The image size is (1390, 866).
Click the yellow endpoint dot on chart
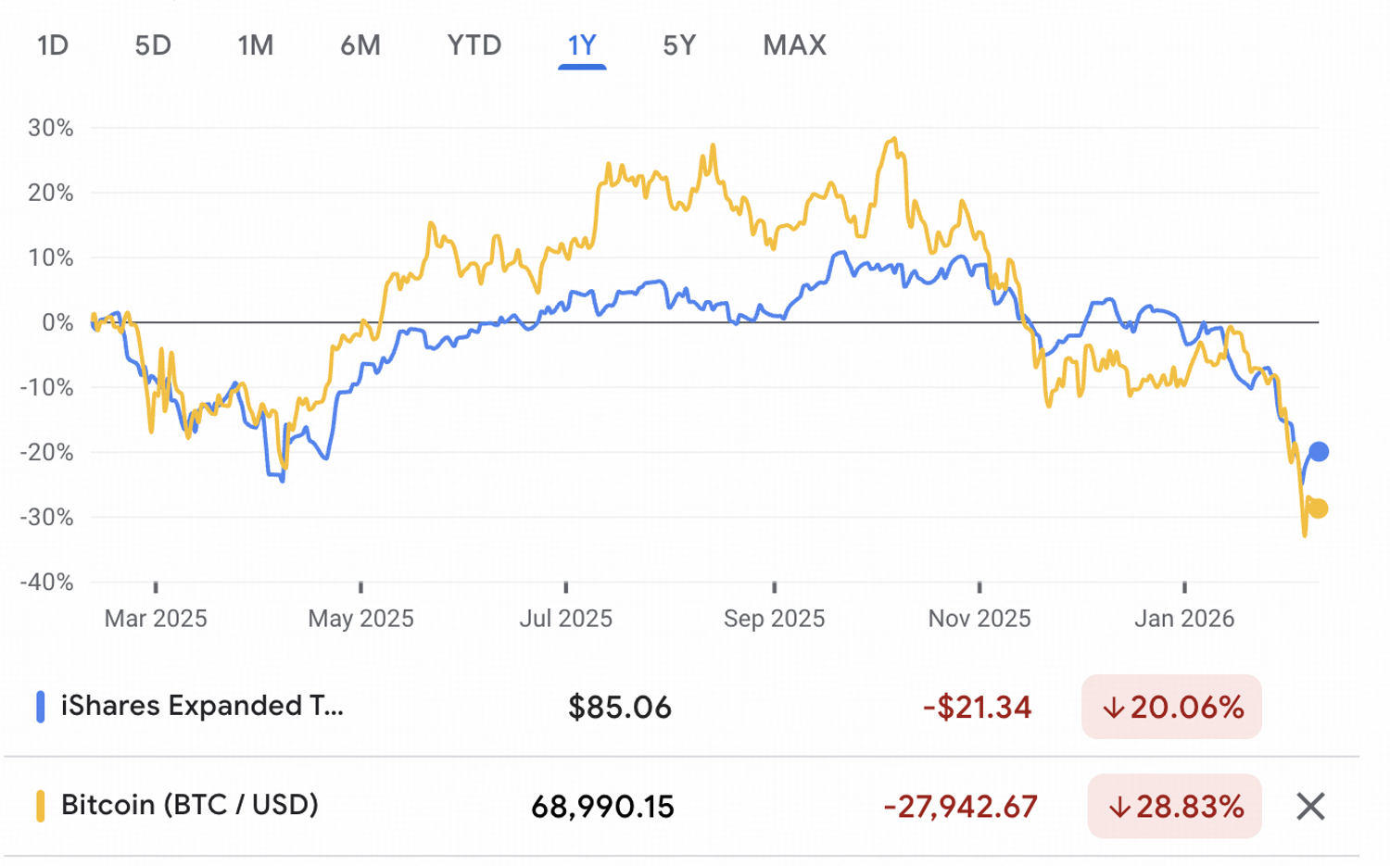[1318, 508]
